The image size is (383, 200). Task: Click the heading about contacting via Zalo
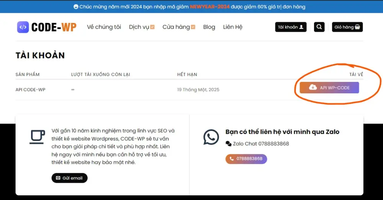point(282,132)
